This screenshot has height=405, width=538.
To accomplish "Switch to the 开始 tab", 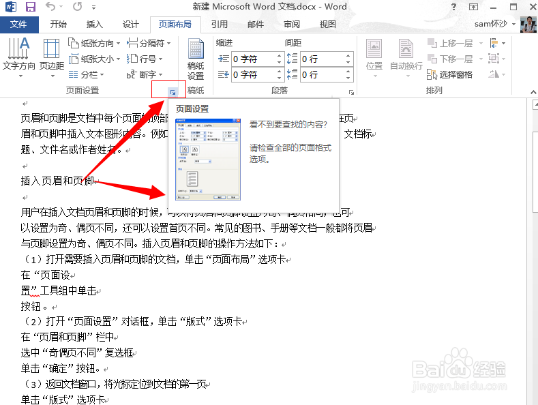I will [59, 25].
